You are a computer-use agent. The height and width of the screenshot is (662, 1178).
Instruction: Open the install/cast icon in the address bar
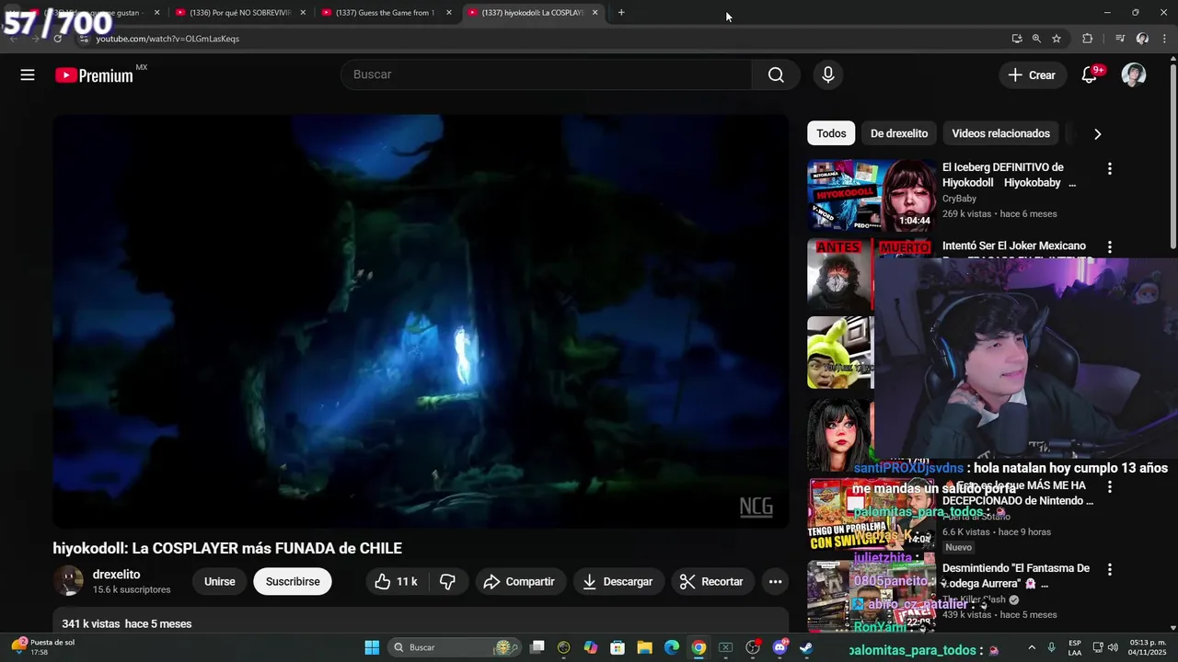[1017, 39]
